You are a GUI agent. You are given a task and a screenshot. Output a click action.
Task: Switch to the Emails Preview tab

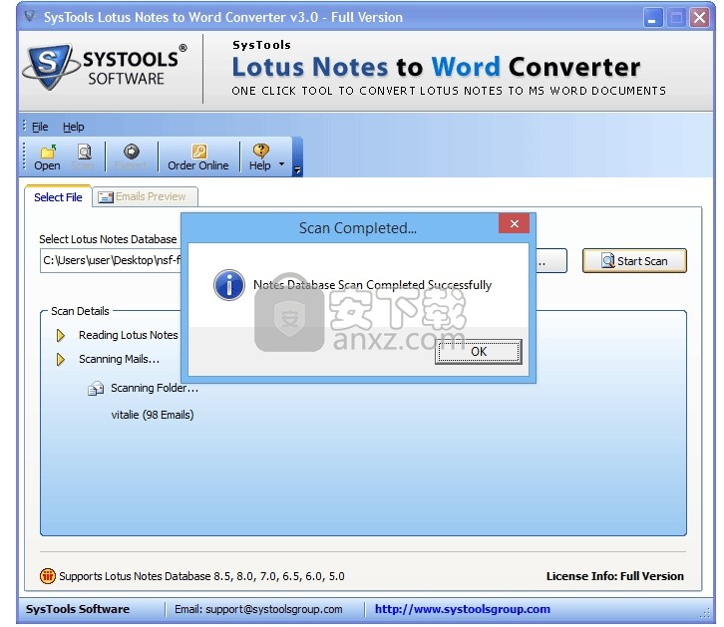[145, 197]
